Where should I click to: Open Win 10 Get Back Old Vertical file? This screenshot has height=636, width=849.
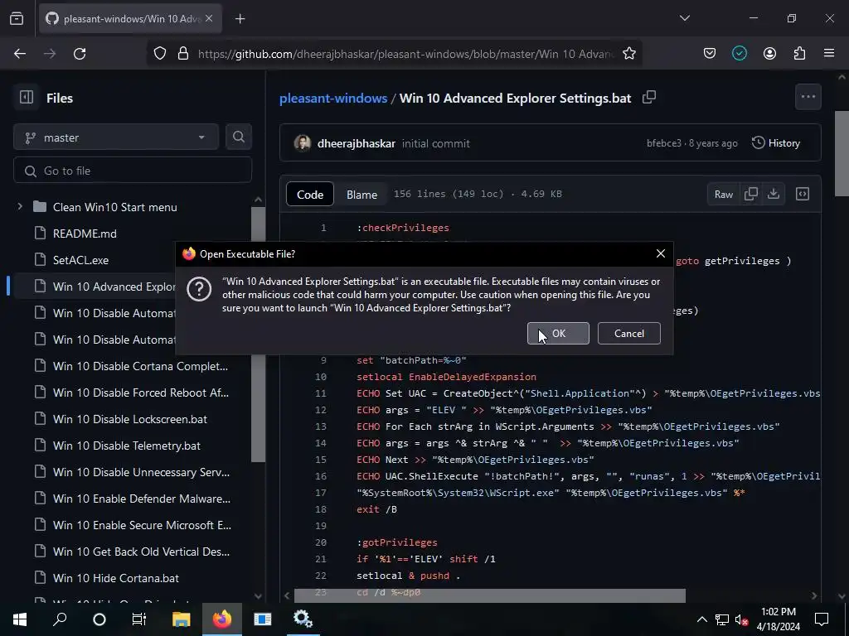click(141, 552)
